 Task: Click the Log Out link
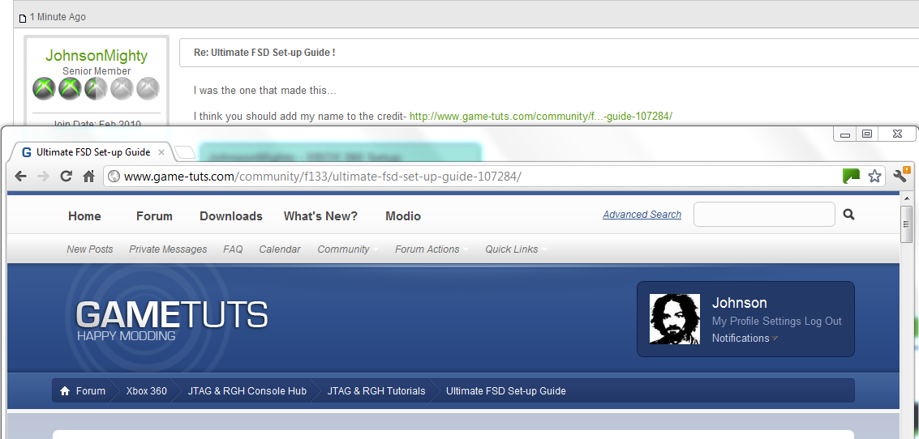tap(822, 322)
